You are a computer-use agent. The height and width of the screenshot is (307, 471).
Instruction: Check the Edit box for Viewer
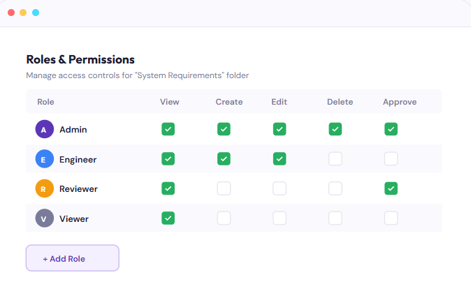pos(280,218)
